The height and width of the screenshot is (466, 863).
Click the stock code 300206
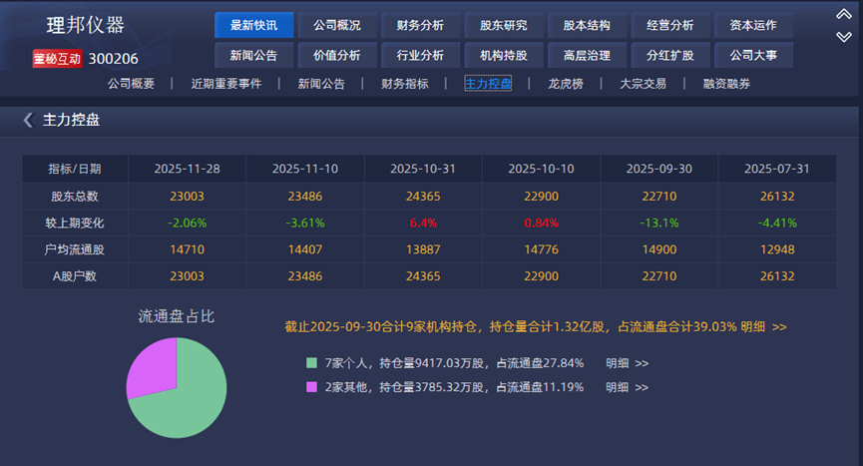click(x=114, y=59)
